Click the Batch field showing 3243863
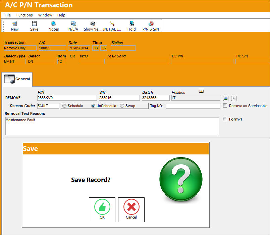This screenshot has width=270, height=235. point(156,98)
